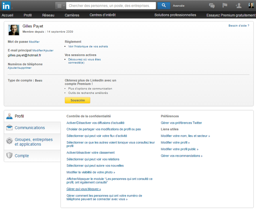The height and width of the screenshot is (210, 256).
Task: Click Ajouter/supprimer phone numbers link
Action: click(x=20, y=68)
